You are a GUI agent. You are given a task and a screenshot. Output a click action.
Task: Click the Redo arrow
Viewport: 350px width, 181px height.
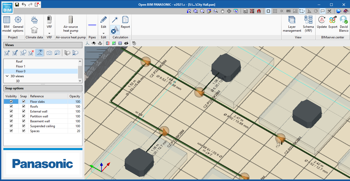tap(30, 5)
